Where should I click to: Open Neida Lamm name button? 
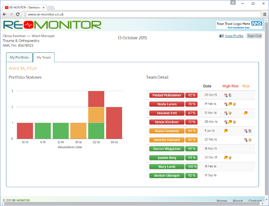point(167,104)
